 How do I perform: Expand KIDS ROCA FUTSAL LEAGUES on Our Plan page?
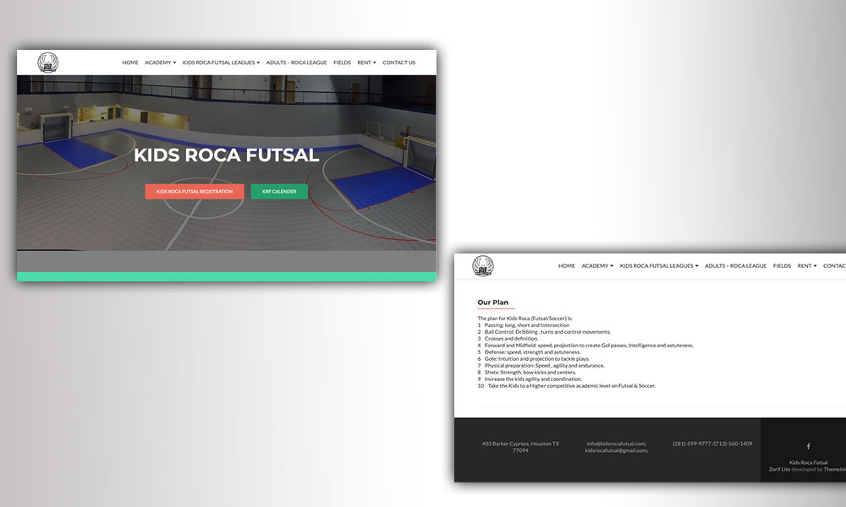pos(659,265)
